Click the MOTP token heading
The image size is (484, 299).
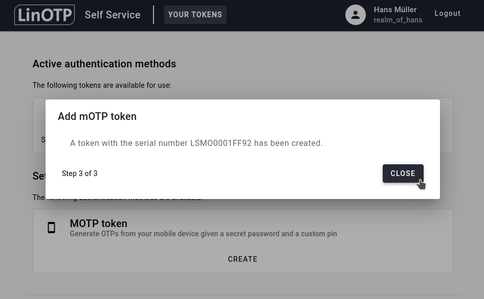click(x=98, y=223)
